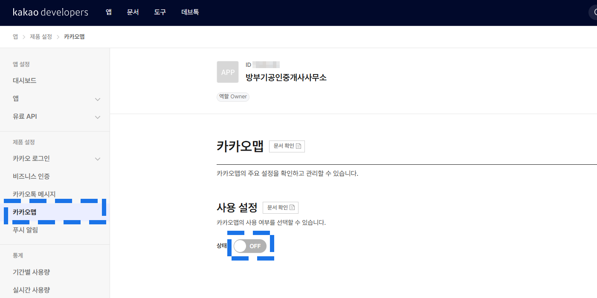Image resolution: width=597 pixels, height=298 pixels.
Task: Open the 앱 top navigation menu
Action: pos(109,12)
